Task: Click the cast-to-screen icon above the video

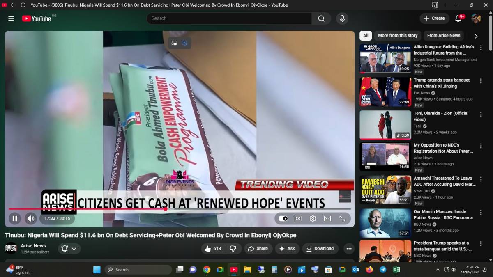Action: click(x=184, y=43)
